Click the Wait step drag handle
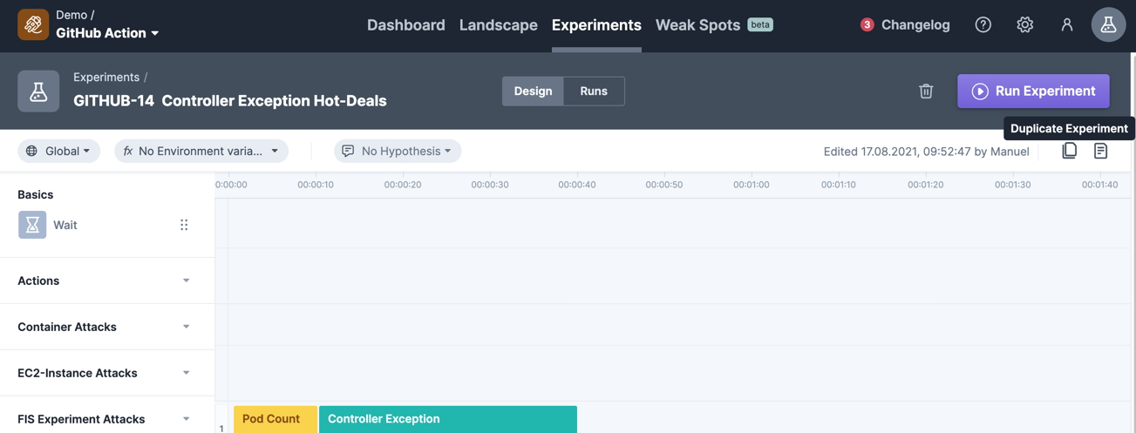This screenshot has width=1136, height=433. coord(184,225)
